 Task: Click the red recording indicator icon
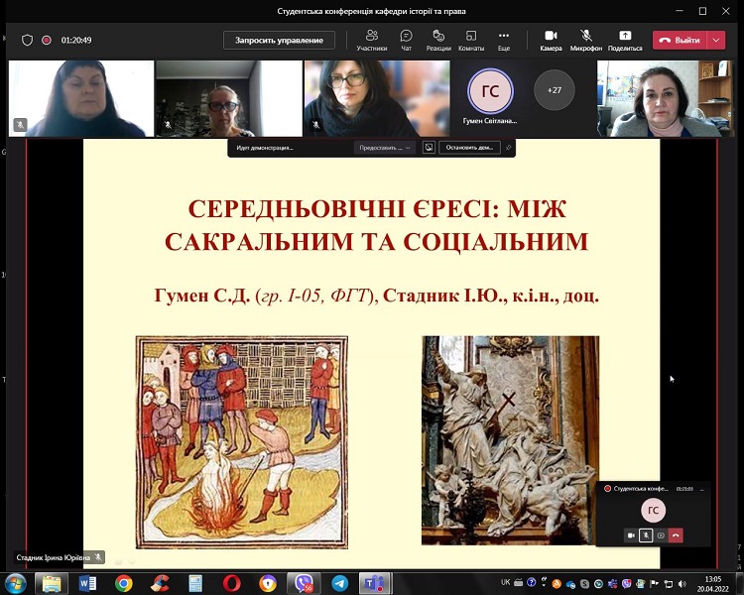point(47,41)
